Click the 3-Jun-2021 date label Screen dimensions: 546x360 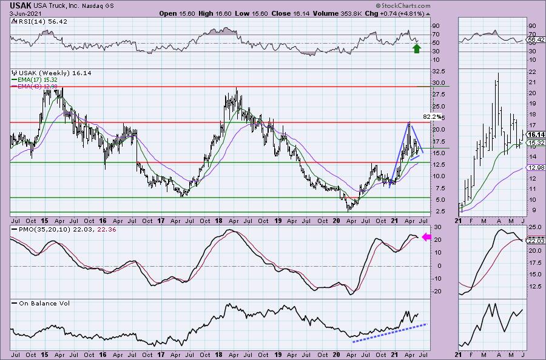click(26, 13)
